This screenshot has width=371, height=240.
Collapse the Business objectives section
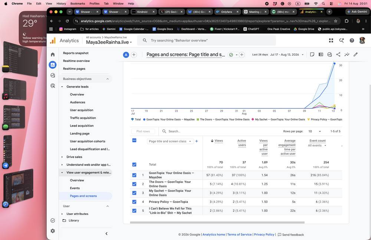[108, 79]
